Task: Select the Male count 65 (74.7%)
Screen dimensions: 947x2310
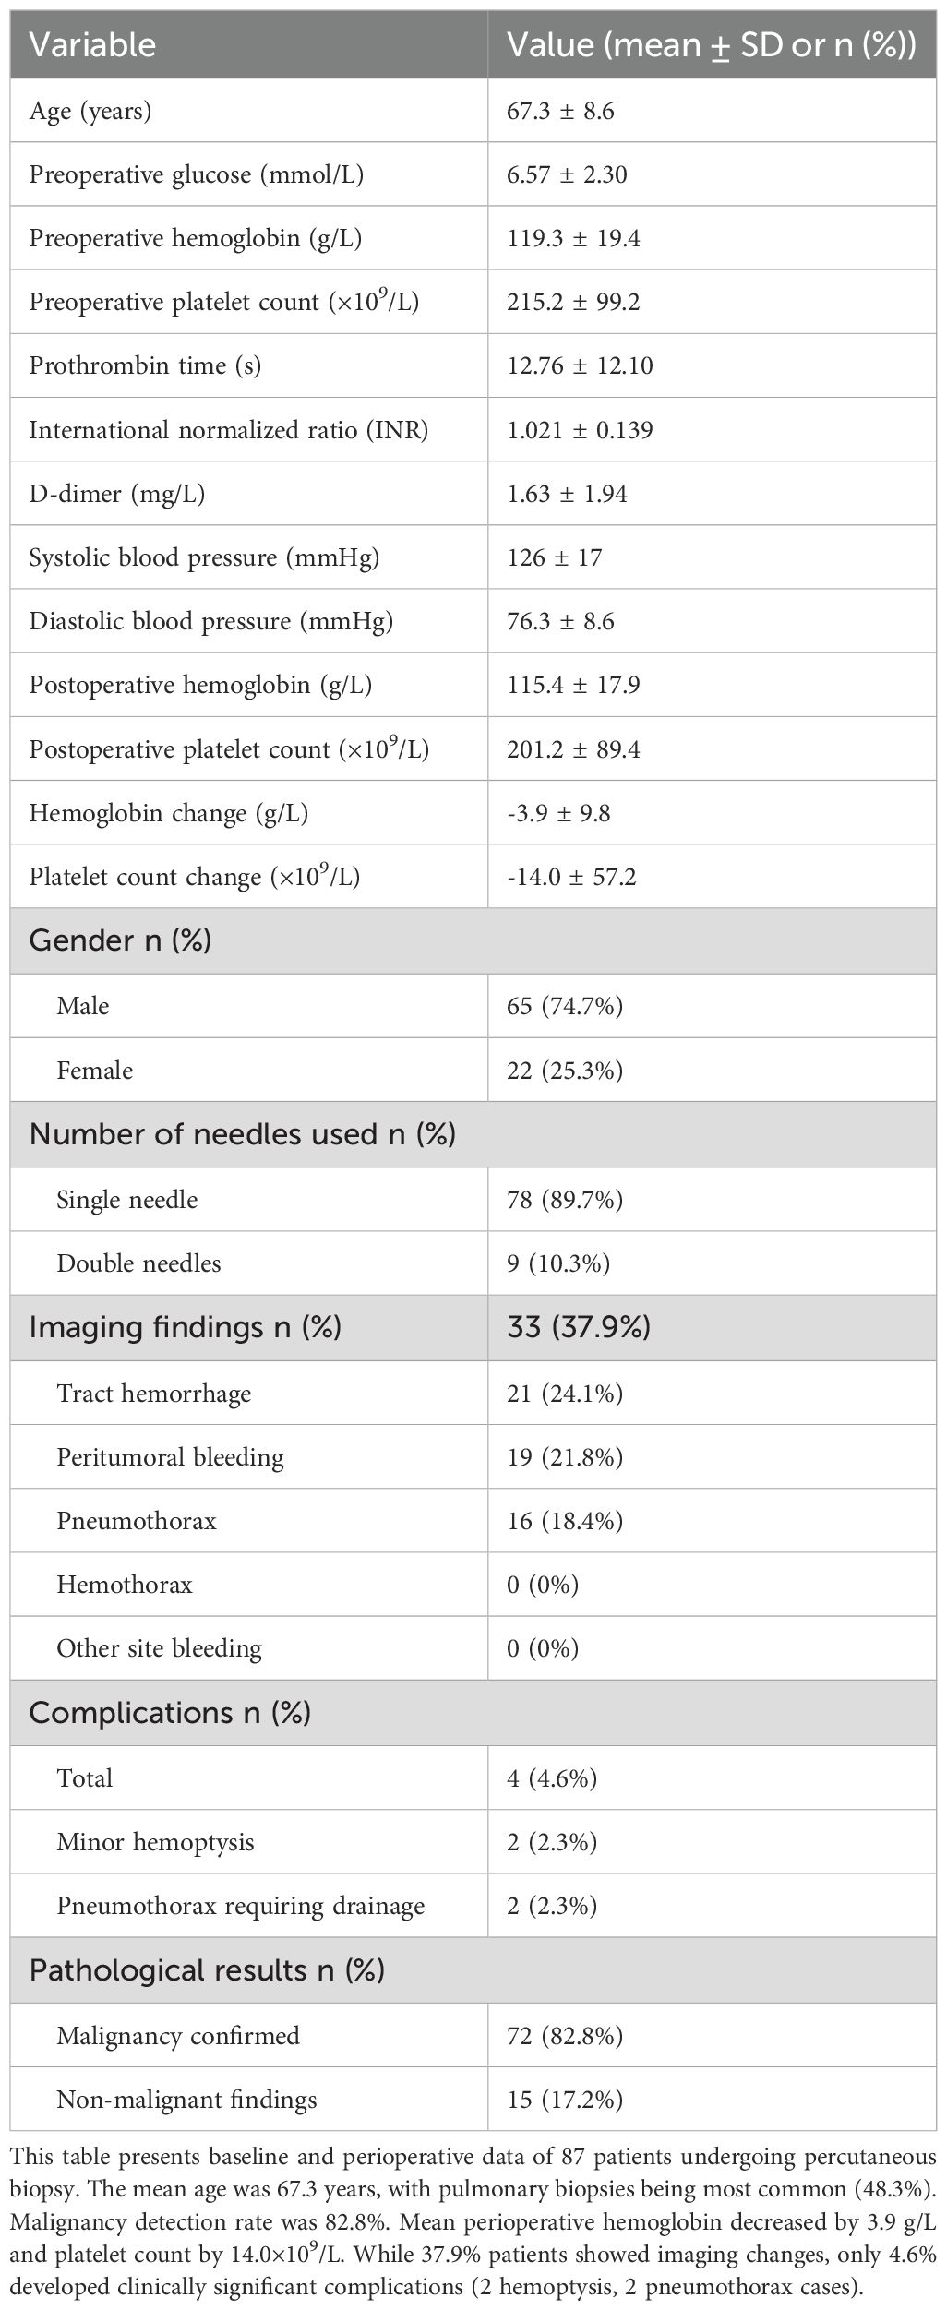Action: coord(565,1005)
